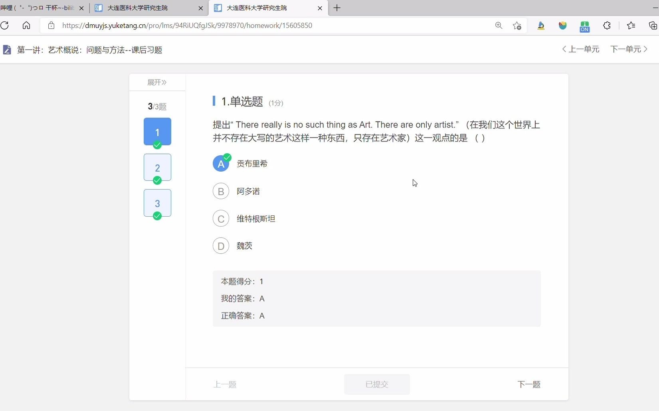Click the homework document icon beside title
The width and height of the screenshot is (659, 411).
[x=7, y=50]
